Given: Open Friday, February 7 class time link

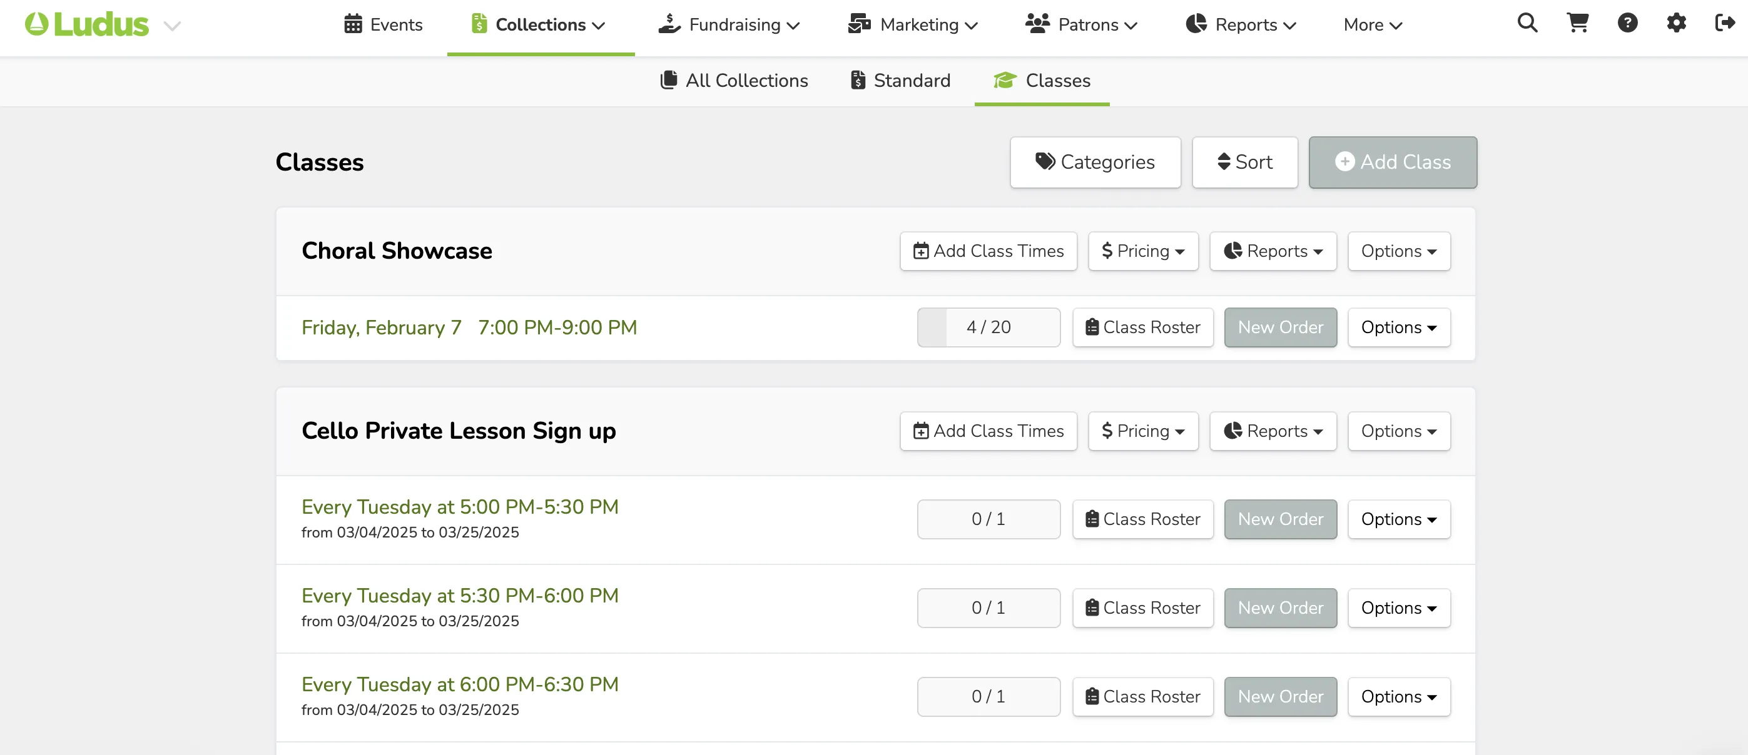Looking at the screenshot, I should pos(469,328).
